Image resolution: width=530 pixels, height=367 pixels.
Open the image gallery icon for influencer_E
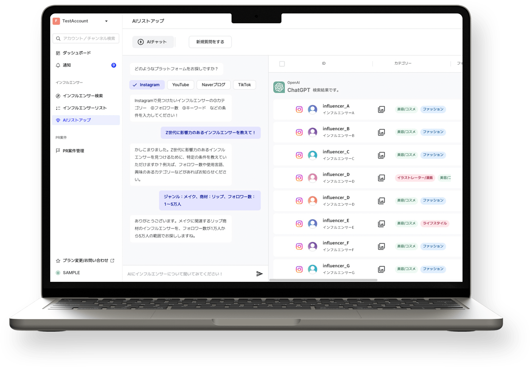click(381, 224)
